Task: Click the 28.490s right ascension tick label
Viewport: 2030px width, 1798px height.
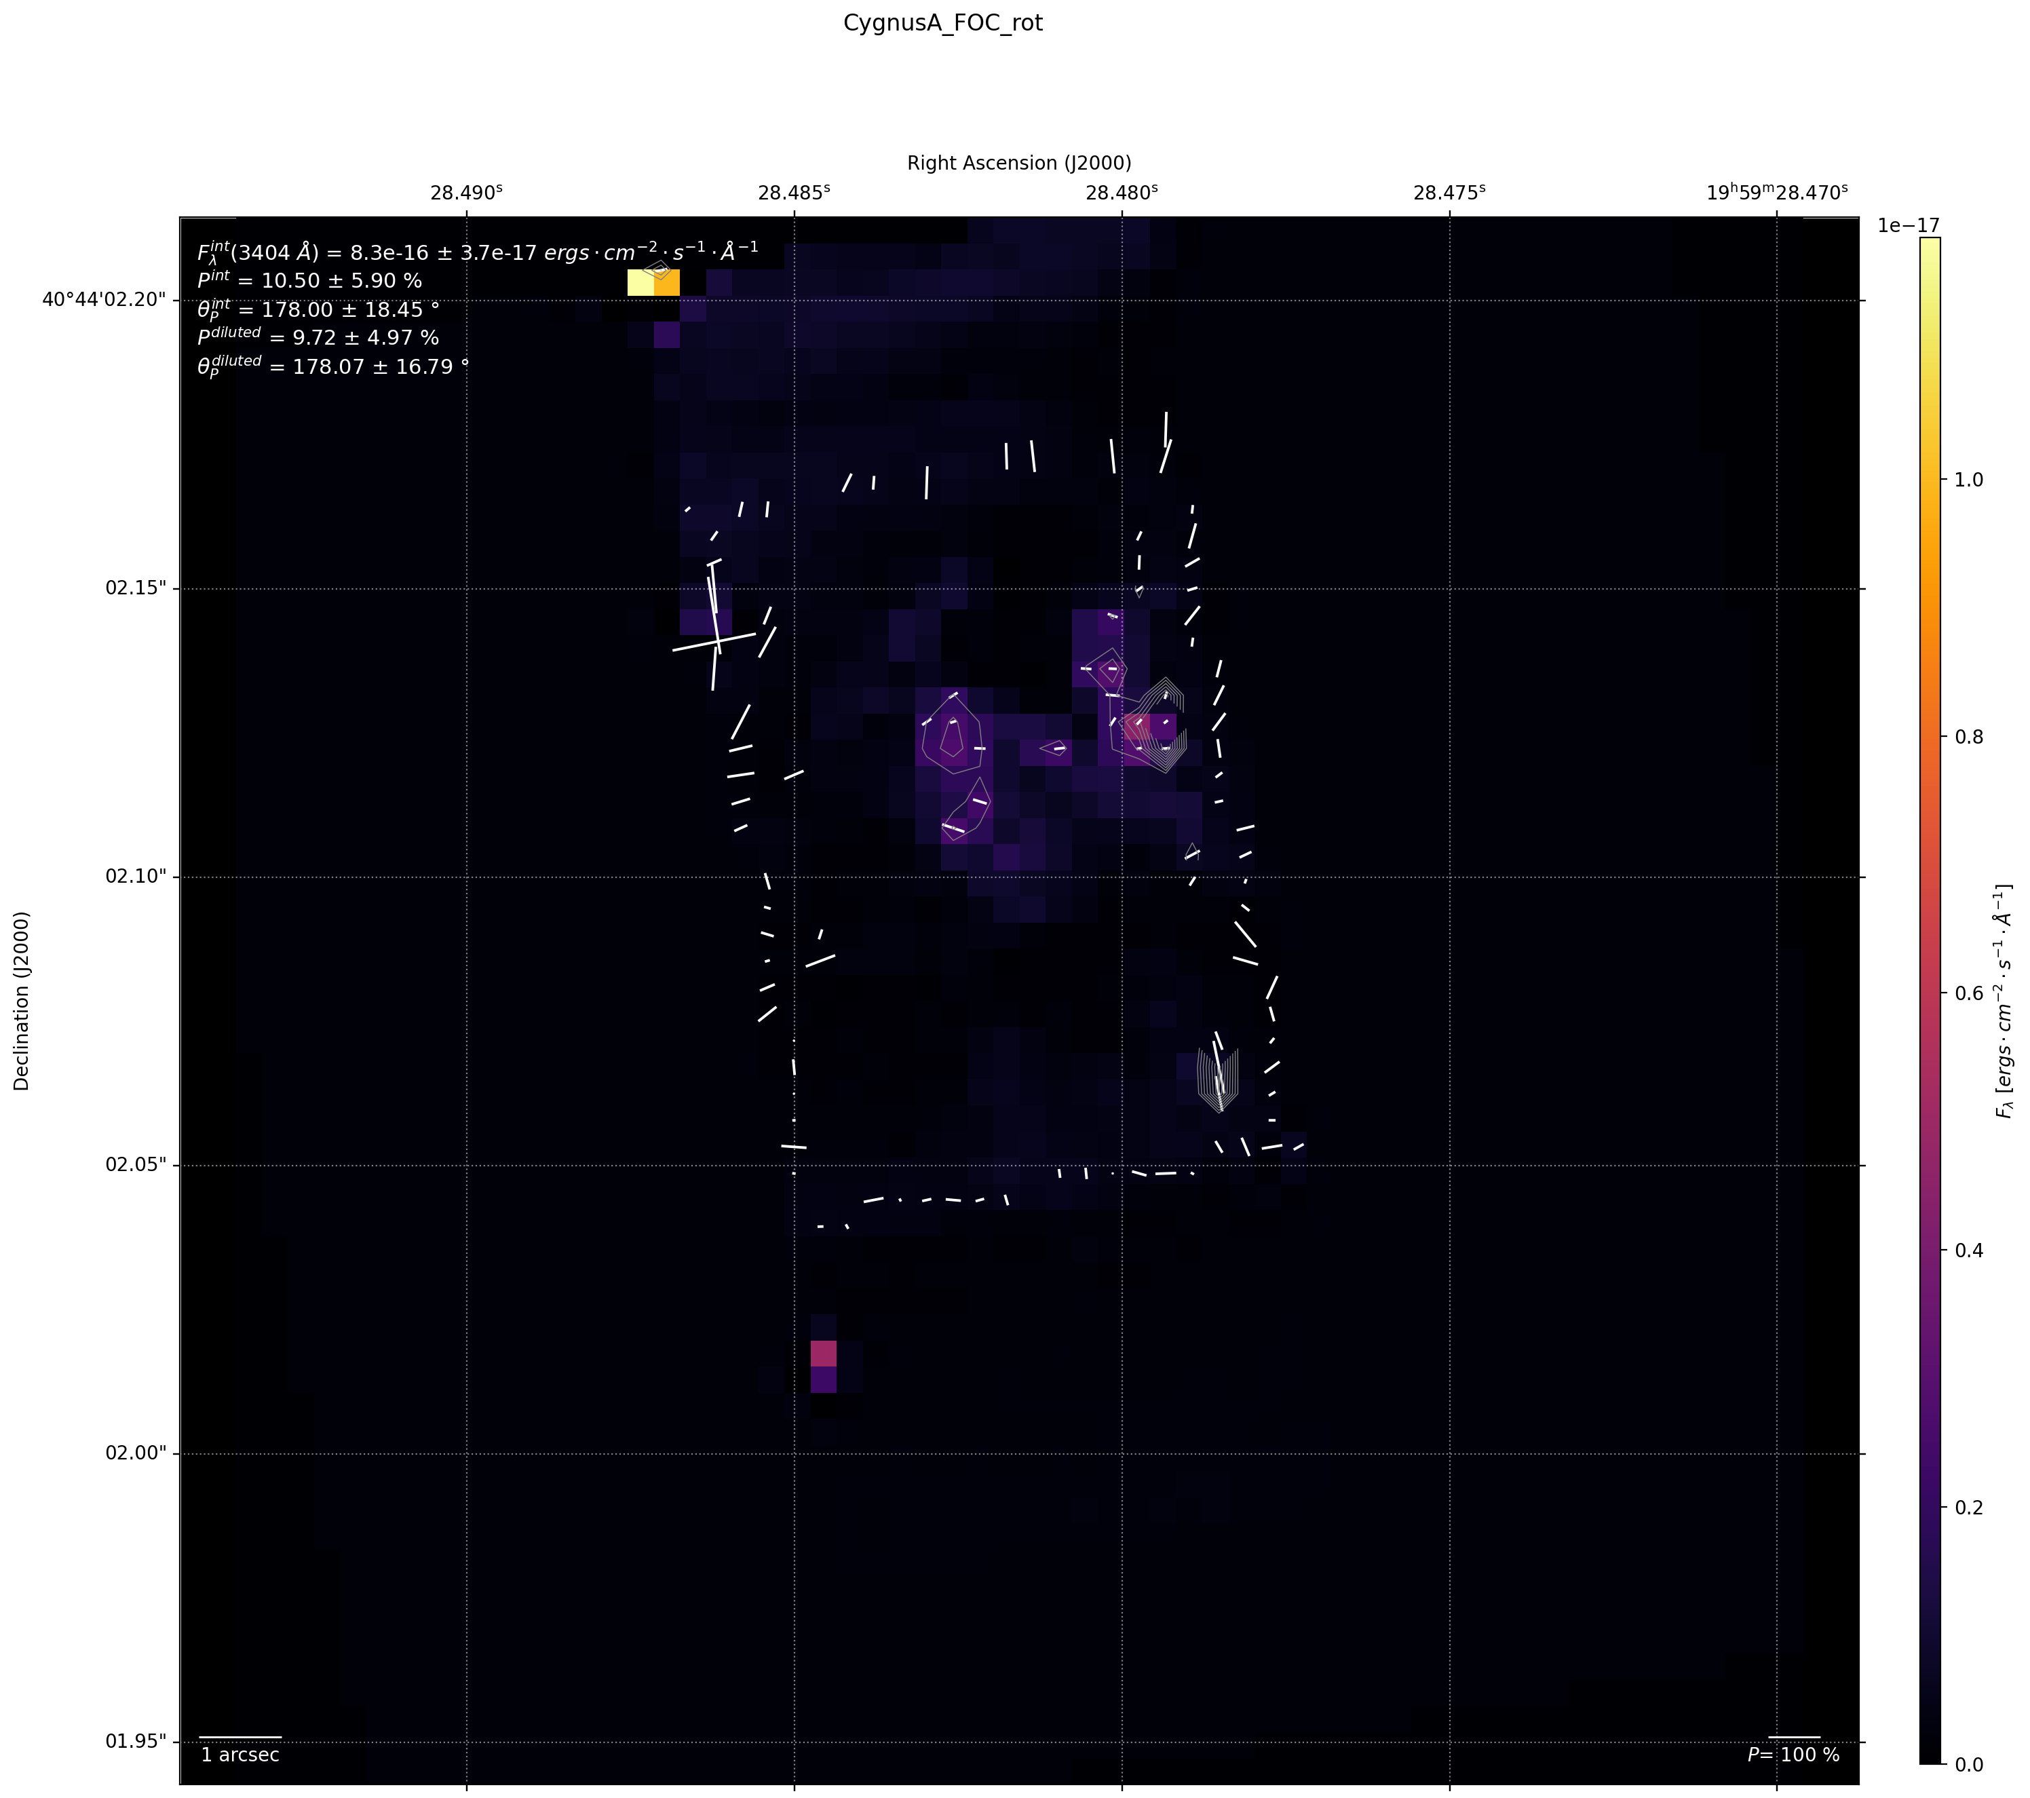Action: pyautogui.click(x=466, y=193)
